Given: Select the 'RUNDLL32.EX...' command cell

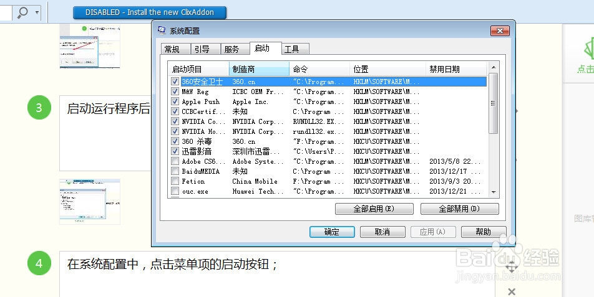Looking at the screenshot, I should tap(318, 121).
